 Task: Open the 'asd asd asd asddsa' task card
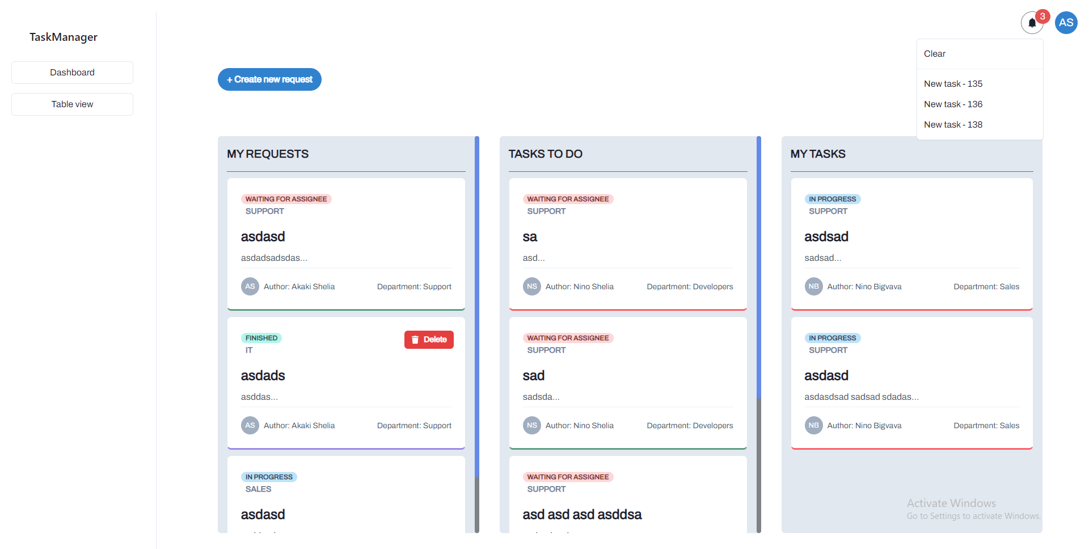pyautogui.click(x=582, y=514)
